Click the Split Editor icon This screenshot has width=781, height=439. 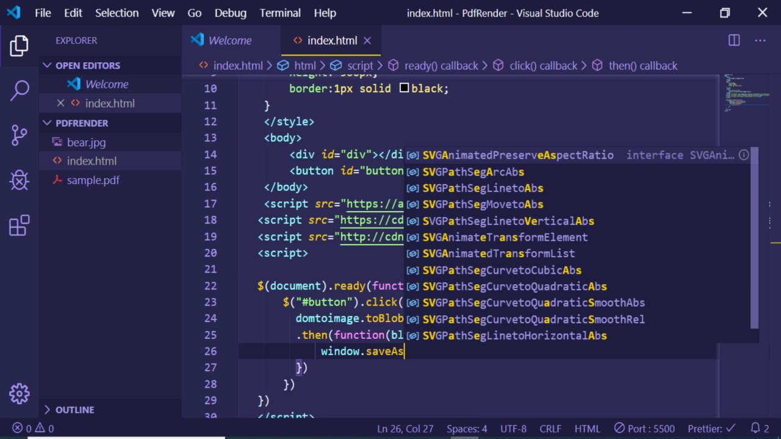pos(734,40)
